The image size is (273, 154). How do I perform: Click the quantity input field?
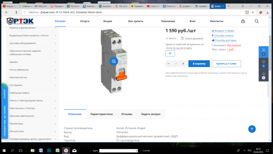176,64
